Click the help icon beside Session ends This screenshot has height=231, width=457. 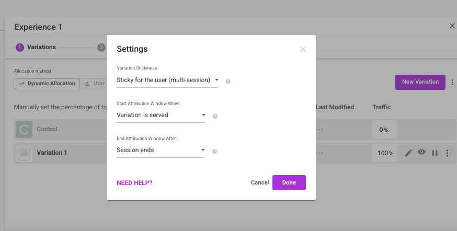point(214,151)
